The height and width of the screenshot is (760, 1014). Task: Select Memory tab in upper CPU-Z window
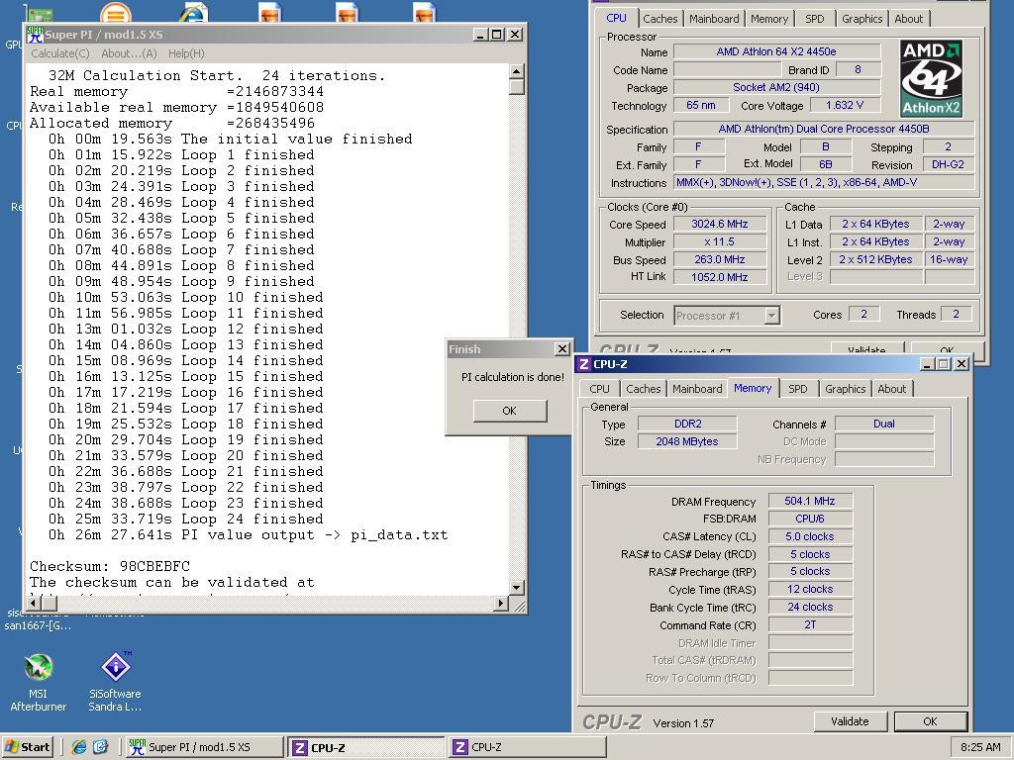(x=768, y=19)
